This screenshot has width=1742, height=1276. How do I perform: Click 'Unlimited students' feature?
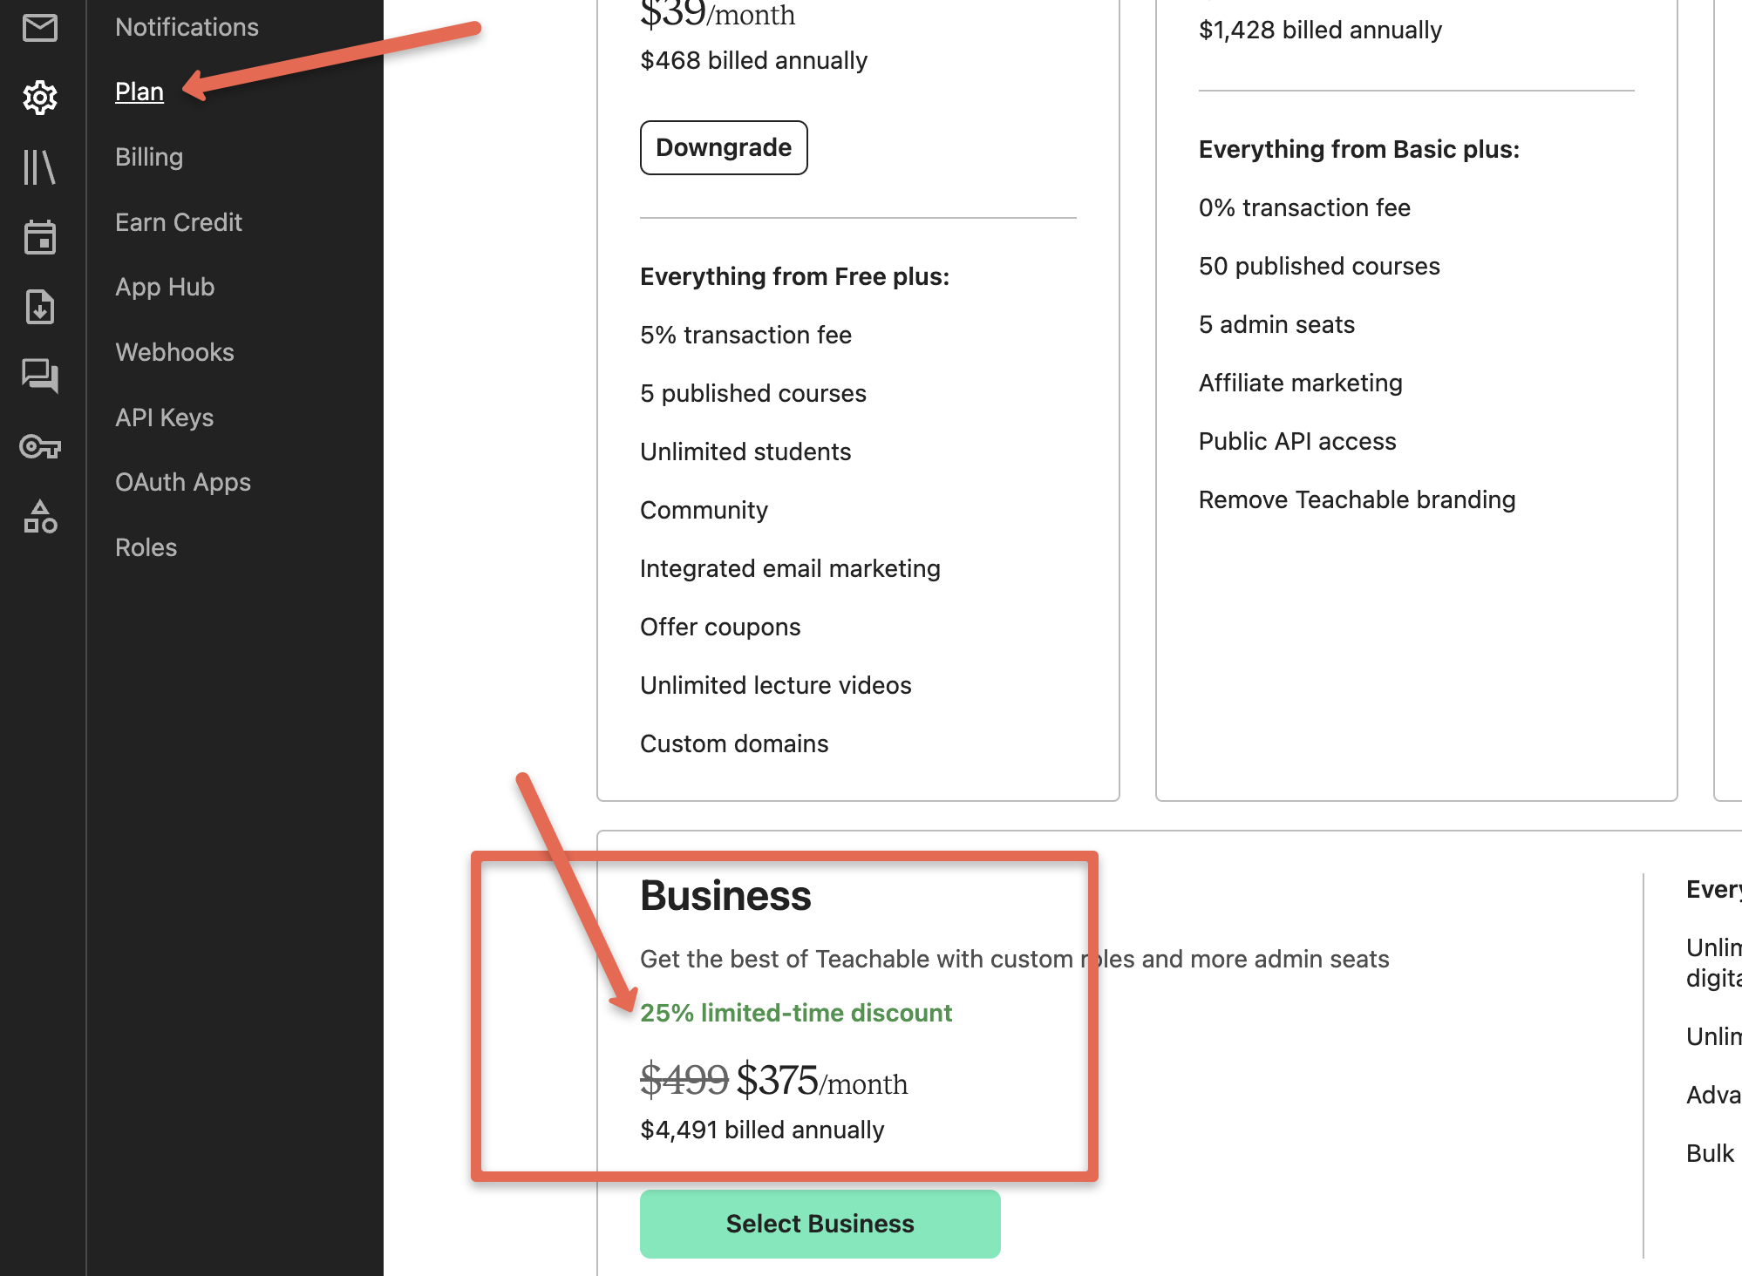[x=745, y=451]
